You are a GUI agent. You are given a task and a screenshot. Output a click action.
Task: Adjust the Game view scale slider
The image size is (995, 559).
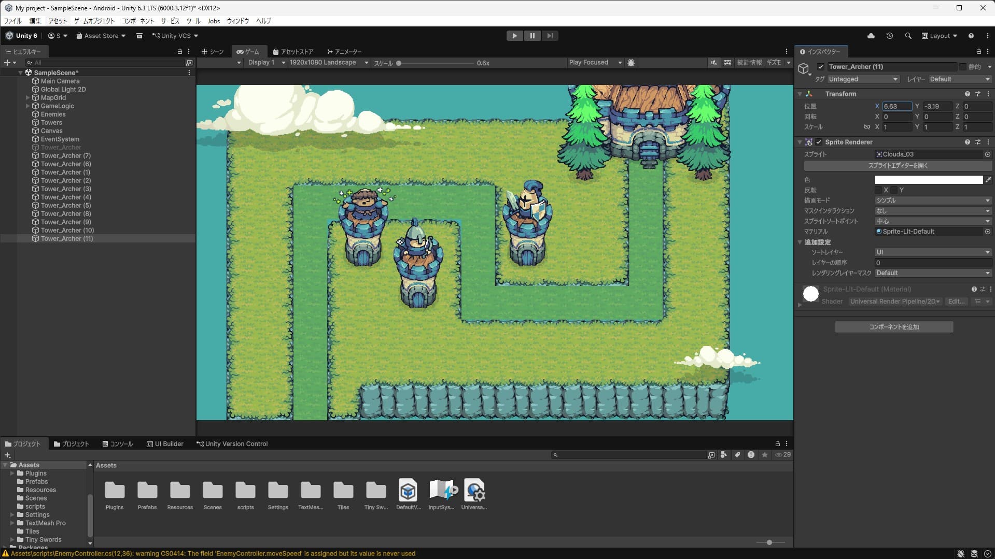click(437, 63)
